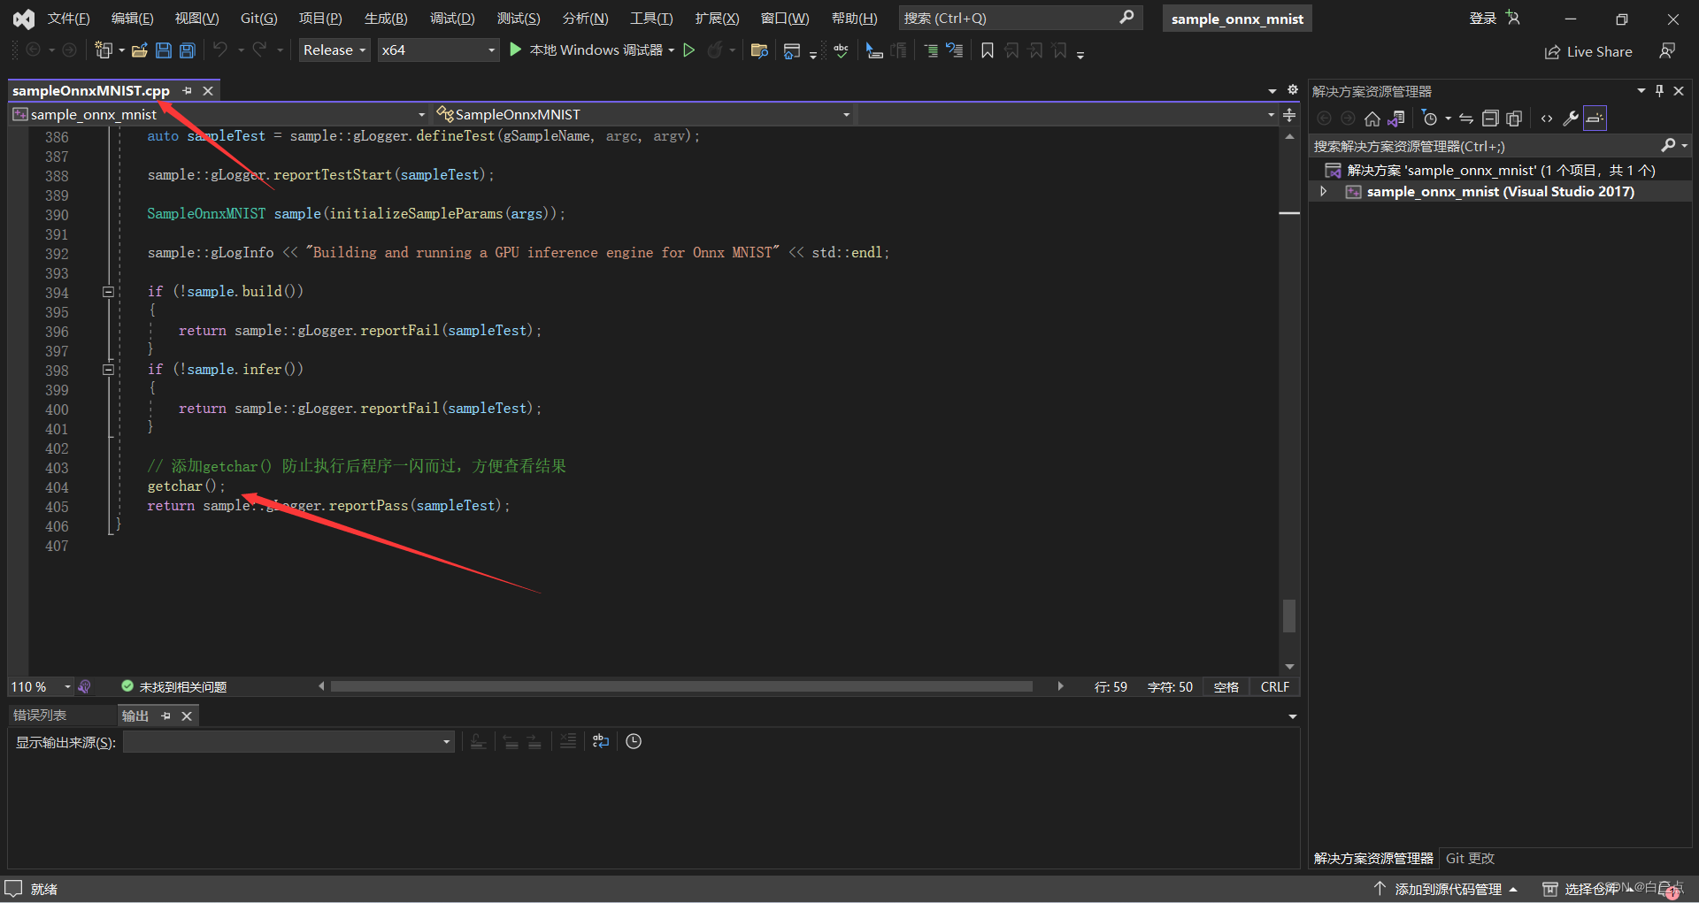Image resolution: width=1699 pixels, height=903 pixels.
Task: Switch to the 错误列表 tab
Action: pyautogui.click(x=40, y=716)
